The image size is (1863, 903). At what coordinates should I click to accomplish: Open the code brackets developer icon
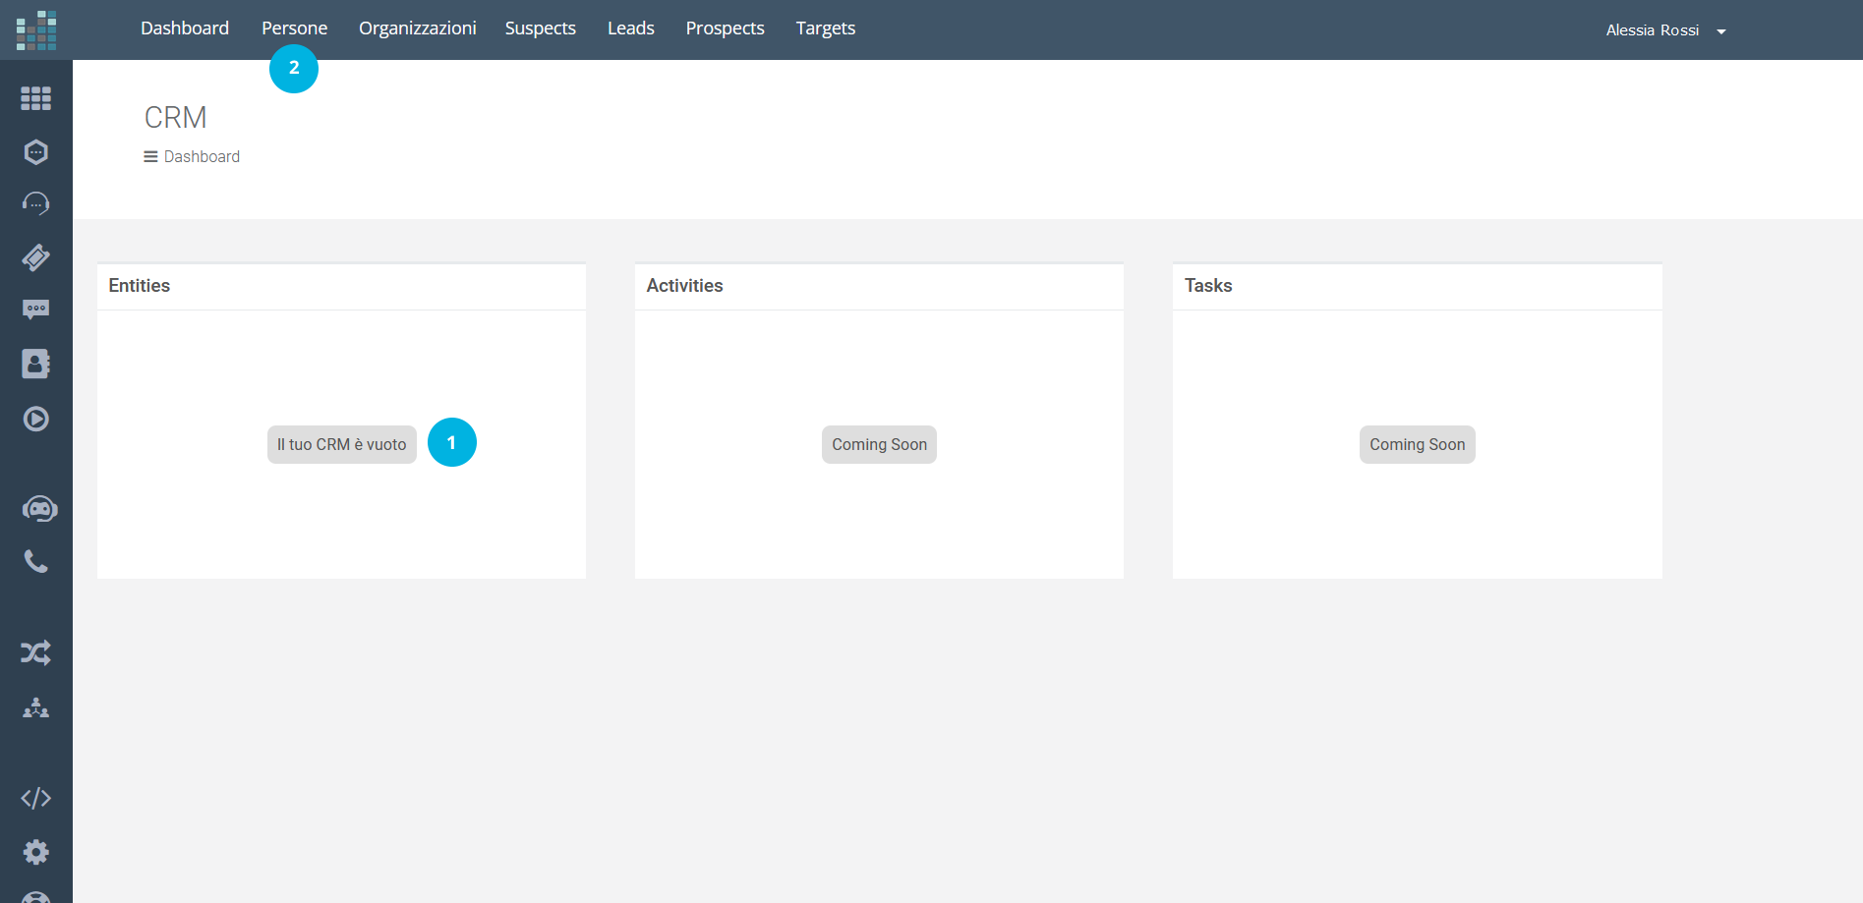(36, 798)
